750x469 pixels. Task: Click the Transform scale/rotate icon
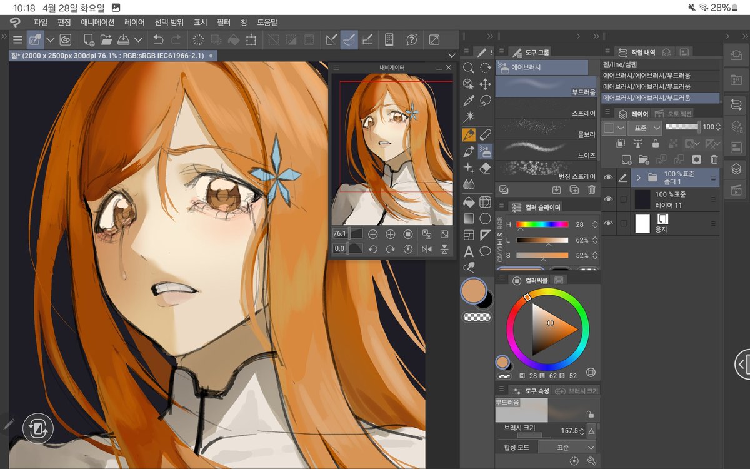point(251,39)
